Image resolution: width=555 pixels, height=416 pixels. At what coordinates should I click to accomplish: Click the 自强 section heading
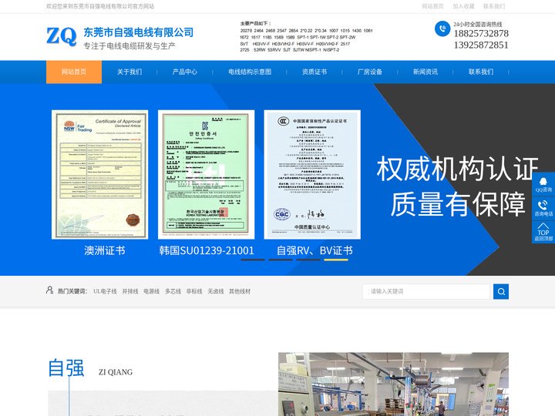click(66, 368)
